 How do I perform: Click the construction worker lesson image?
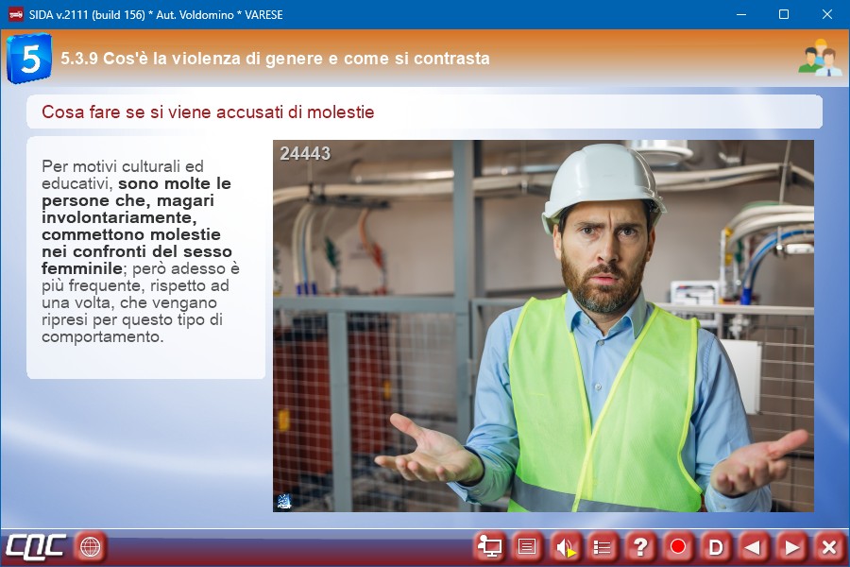point(543,326)
